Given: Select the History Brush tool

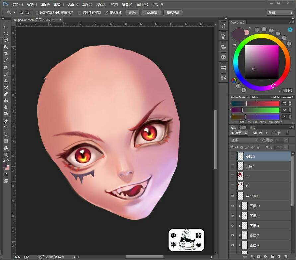Looking at the screenshot, I should (6, 87).
